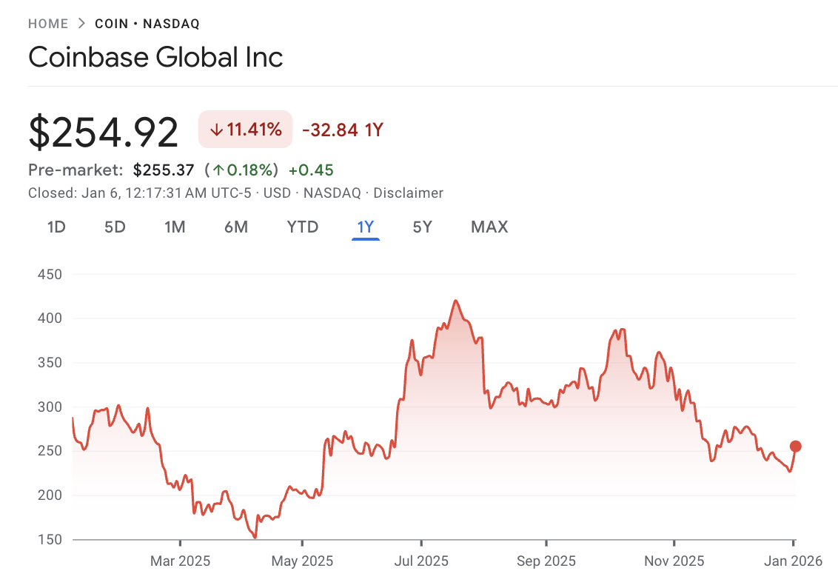
Task: Click the Mar 2025 x-axis label
Action: point(180,561)
